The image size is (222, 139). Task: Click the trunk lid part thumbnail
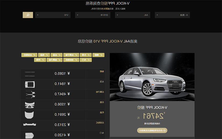(30, 105)
